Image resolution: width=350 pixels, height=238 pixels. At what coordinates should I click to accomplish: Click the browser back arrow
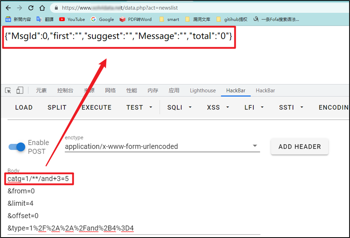(8, 8)
